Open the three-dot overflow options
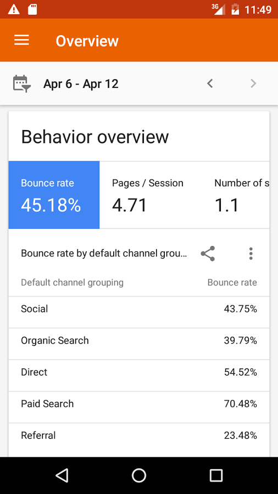Screen dimensions: 278x494 (x=251, y=253)
